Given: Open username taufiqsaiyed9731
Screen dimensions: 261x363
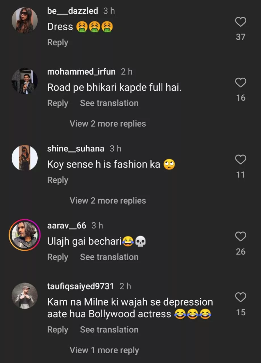Looking at the screenshot, I should click(80, 286).
